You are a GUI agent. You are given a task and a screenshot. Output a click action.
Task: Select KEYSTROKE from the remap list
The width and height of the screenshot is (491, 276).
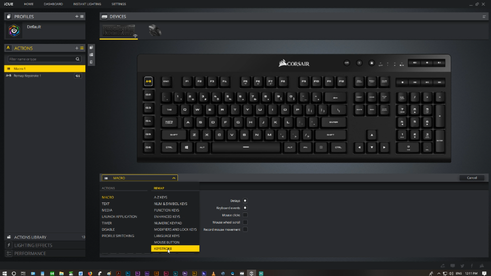click(175, 249)
